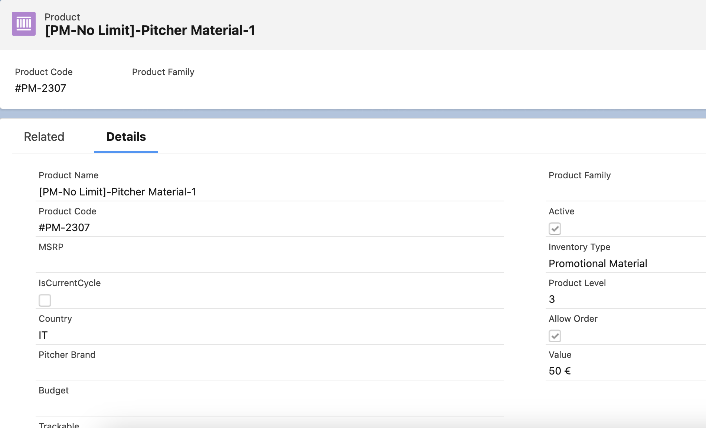This screenshot has width=706, height=428.
Task: Switch to the Related tab
Action: click(x=44, y=137)
